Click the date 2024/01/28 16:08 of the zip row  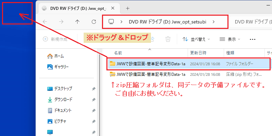(205, 74)
